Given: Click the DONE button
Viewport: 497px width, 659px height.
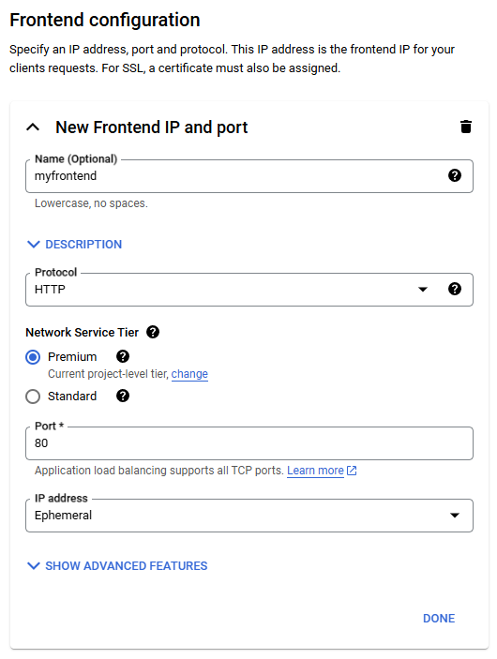Looking at the screenshot, I should pos(439,619).
